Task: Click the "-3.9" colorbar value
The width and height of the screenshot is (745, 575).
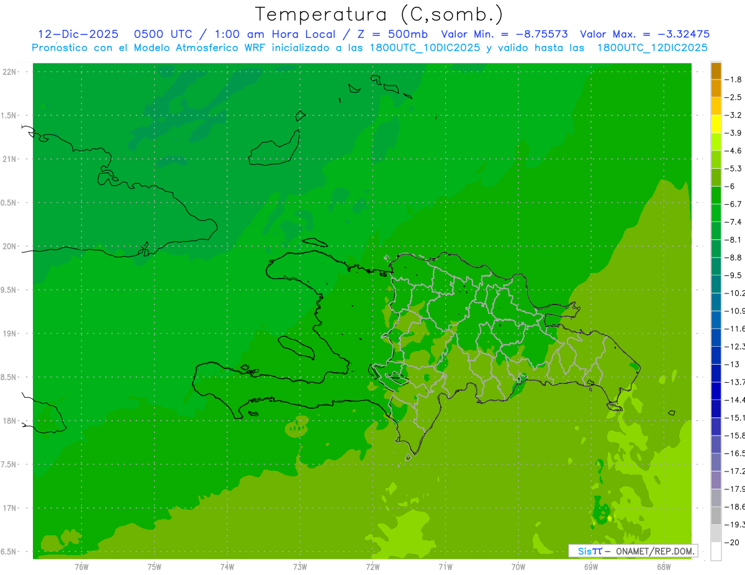Action: [733, 133]
